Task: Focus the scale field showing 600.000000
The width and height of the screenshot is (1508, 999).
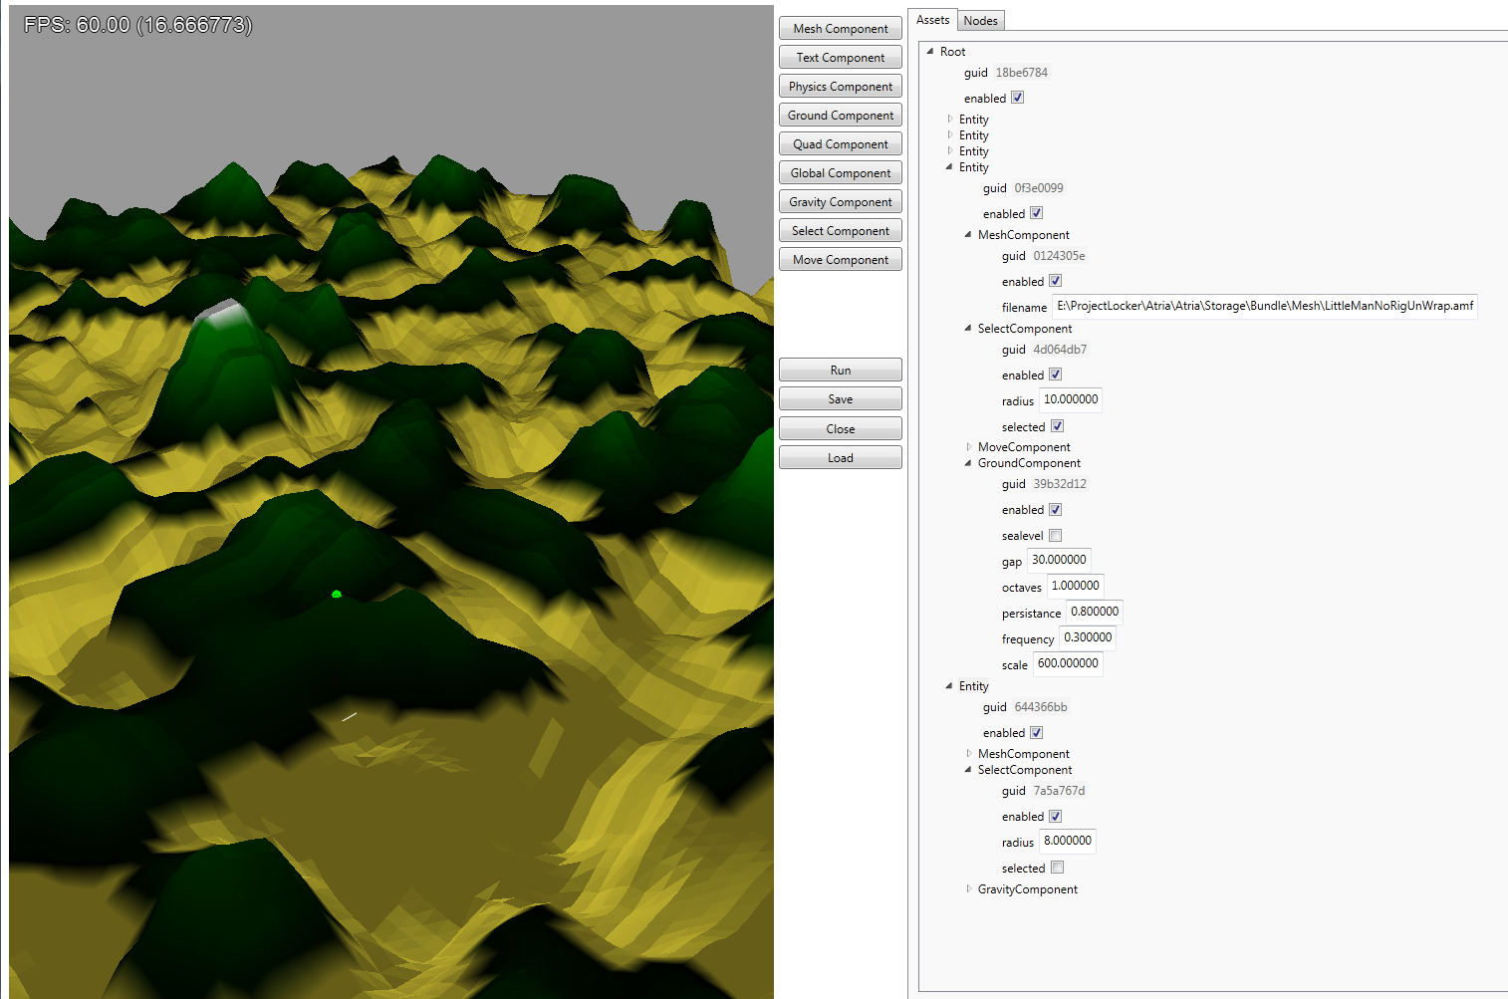Action: 1067,664
